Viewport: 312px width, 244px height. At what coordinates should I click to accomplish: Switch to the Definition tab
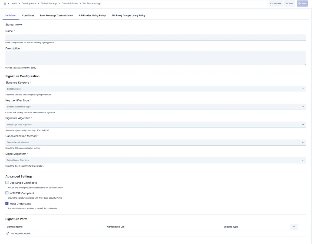pos(11,15)
